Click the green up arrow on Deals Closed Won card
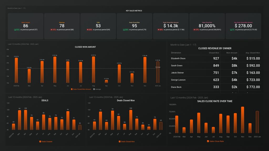 pos(124,30)
